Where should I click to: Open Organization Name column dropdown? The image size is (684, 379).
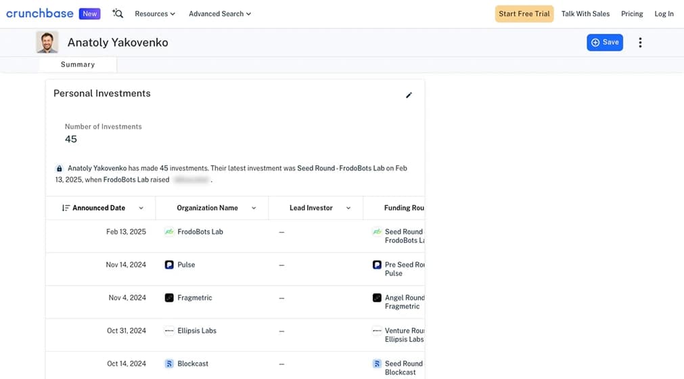point(254,208)
